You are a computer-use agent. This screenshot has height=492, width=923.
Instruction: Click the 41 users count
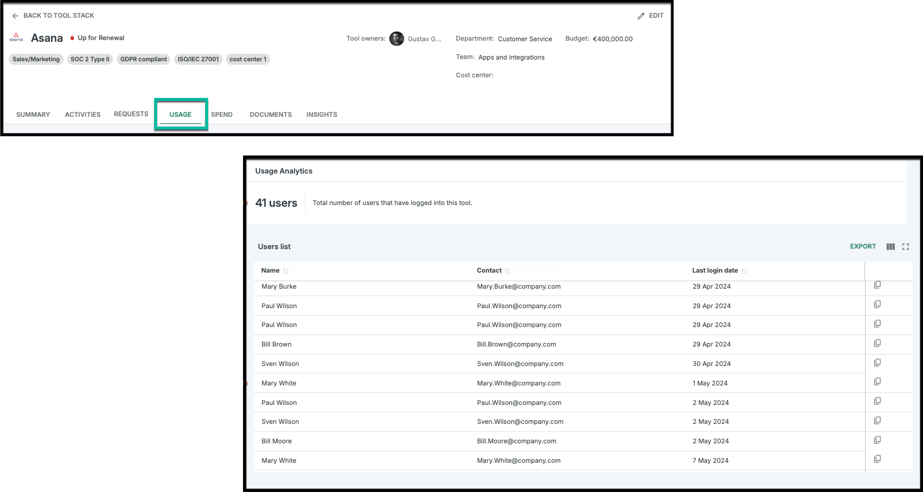(x=276, y=203)
